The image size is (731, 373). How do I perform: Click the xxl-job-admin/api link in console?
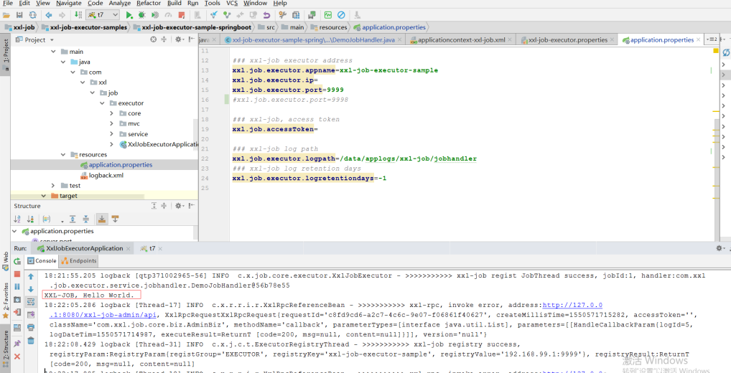point(103,315)
